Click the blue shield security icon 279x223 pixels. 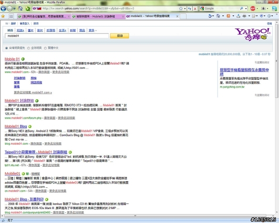pyautogui.click(x=261, y=16)
